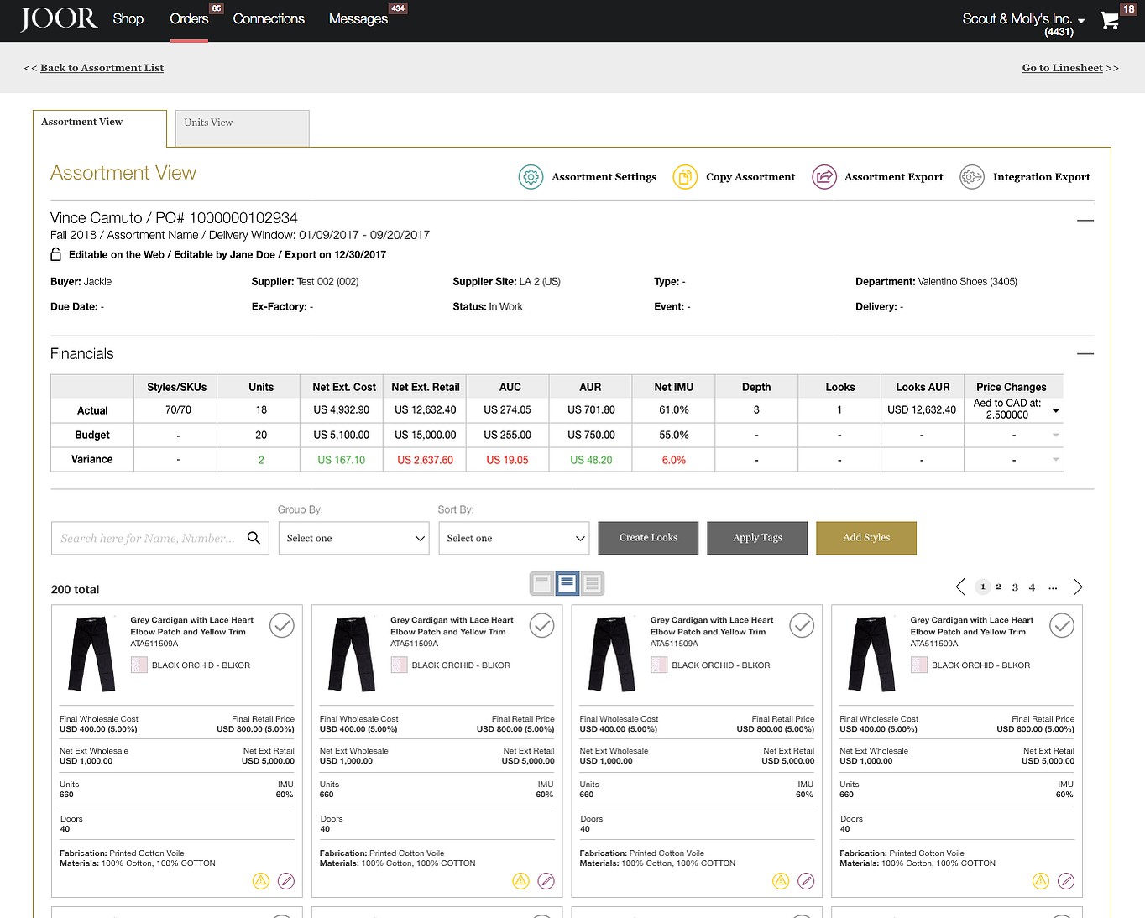The image size is (1145, 918).
Task: Click the current page 1 indicator
Action: 983,587
